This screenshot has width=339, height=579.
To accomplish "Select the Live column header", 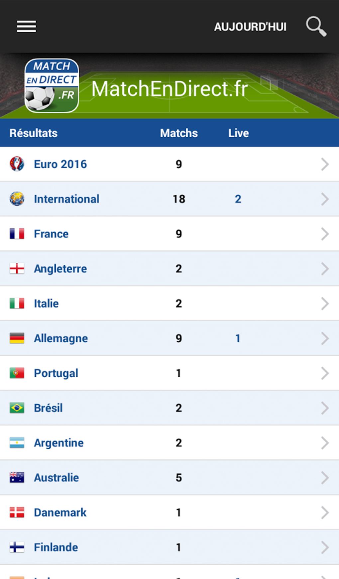I will [x=238, y=133].
